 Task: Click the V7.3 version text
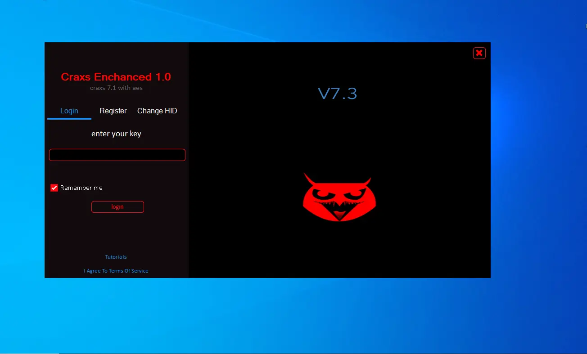(338, 93)
